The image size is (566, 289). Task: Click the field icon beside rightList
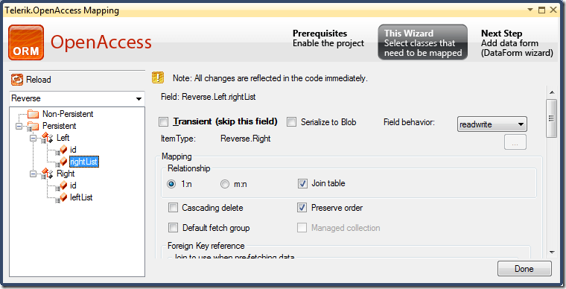coord(61,162)
